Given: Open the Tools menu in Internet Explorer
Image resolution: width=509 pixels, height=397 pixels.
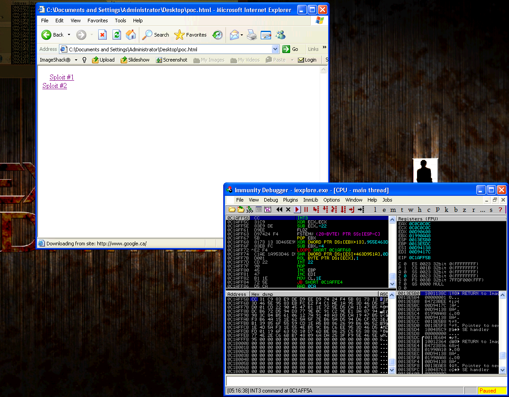Looking at the screenshot, I should 121,21.
